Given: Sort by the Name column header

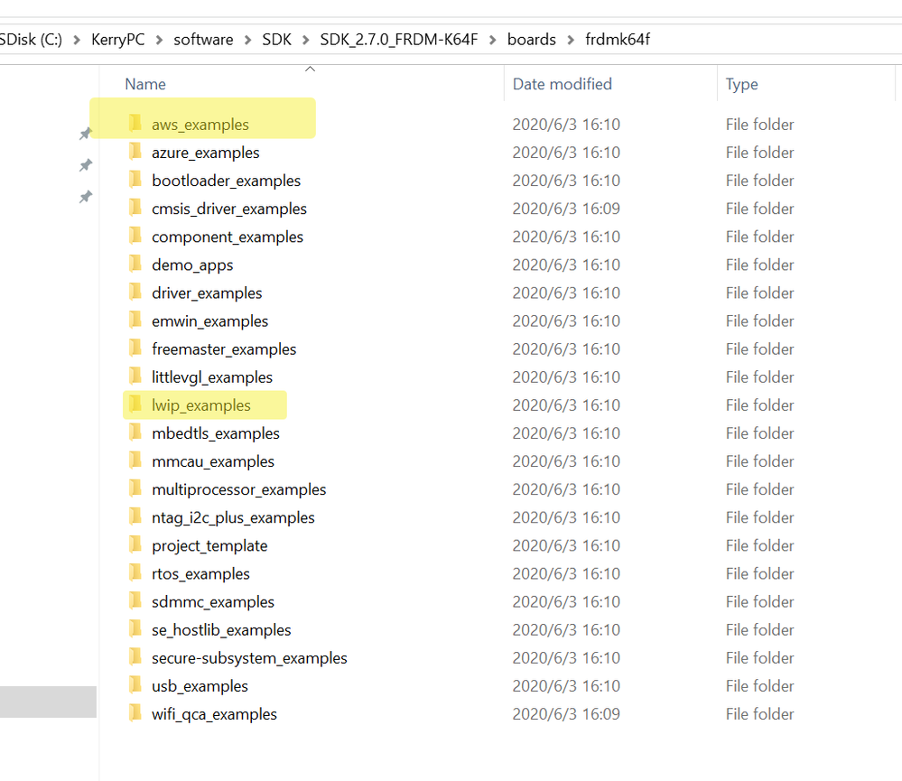Looking at the screenshot, I should [x=145, y=85].
